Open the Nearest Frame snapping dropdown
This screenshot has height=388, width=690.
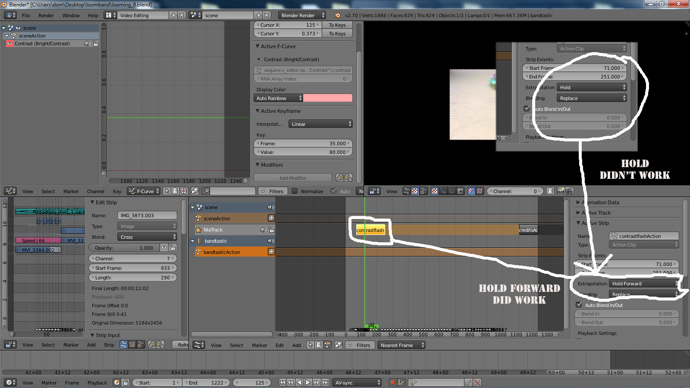pos(401,345)
